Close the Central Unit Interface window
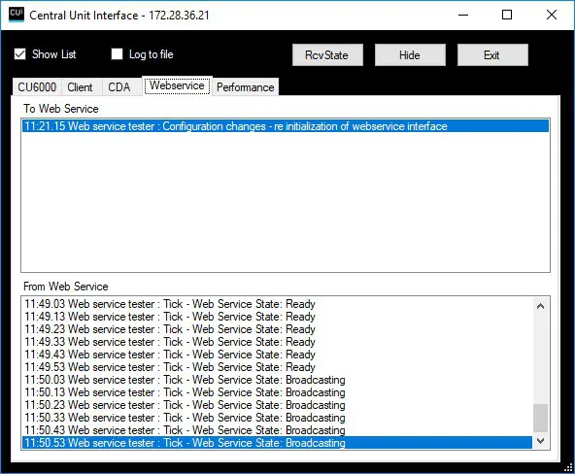 coord(552,15)
